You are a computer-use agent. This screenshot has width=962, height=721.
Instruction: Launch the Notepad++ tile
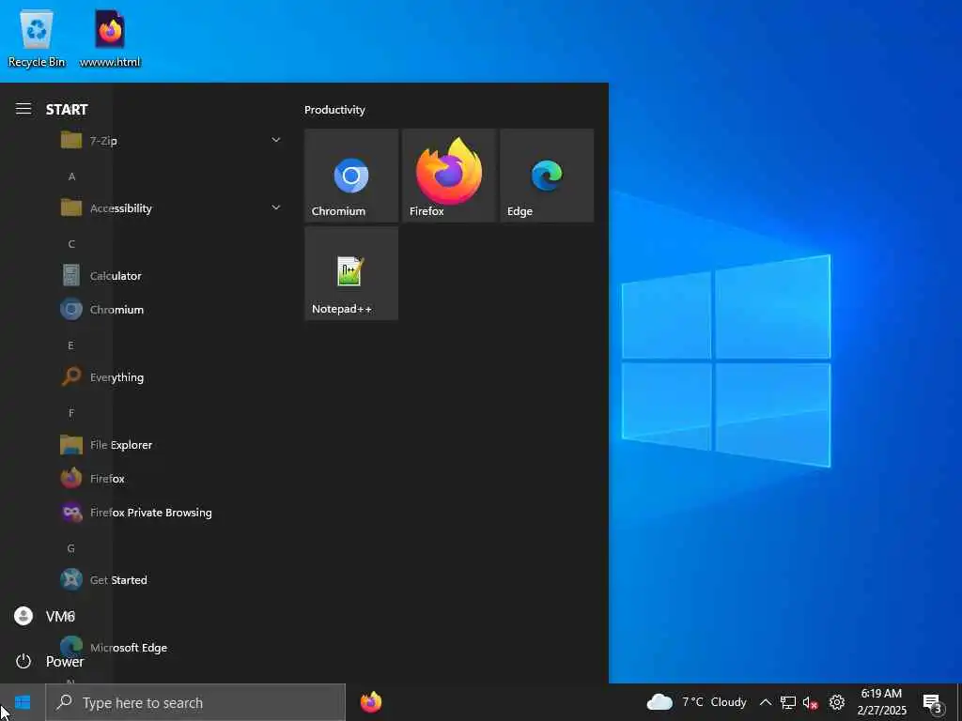pos(351,273)
